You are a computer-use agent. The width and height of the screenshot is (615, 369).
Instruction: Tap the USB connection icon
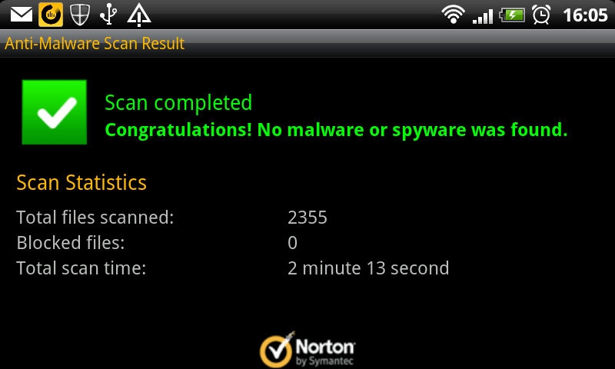(x=108, y=15)
